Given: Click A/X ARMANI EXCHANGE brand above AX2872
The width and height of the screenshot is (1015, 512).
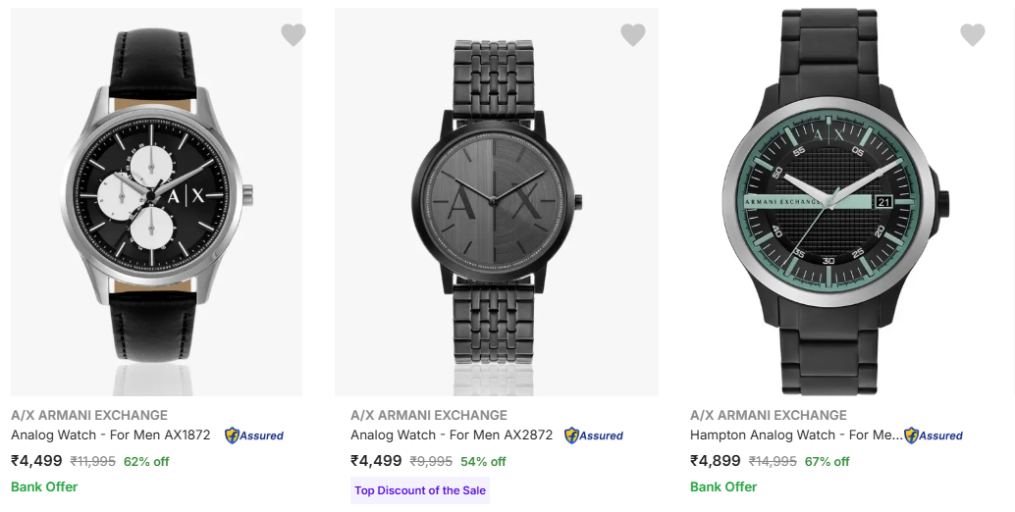Looking at the screenshot, I should [x=429, y=415].
